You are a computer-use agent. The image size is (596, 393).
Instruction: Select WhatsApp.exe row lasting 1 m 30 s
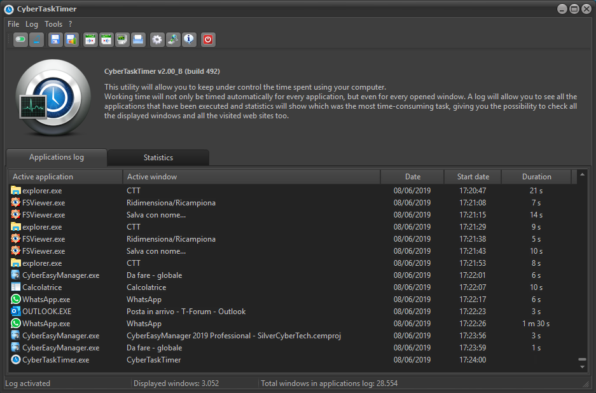[x=293, y=324]
